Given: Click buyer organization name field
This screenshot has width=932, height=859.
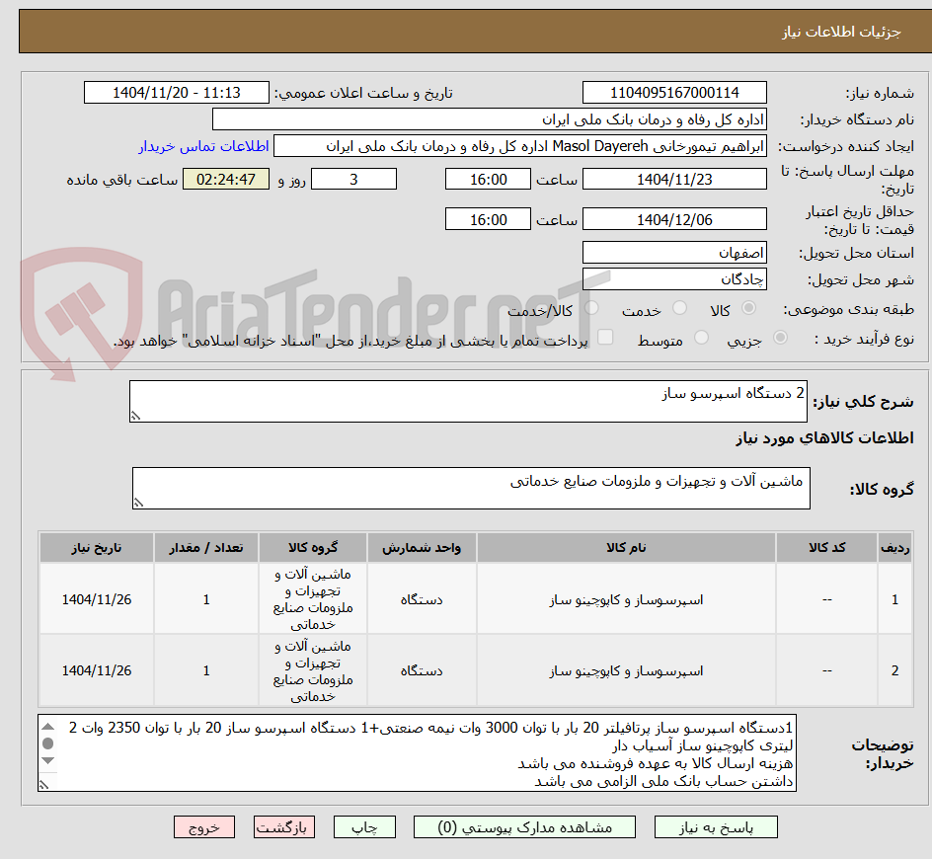Looking at the screenshot, I should pyautogui.click(x=489, y=119).
